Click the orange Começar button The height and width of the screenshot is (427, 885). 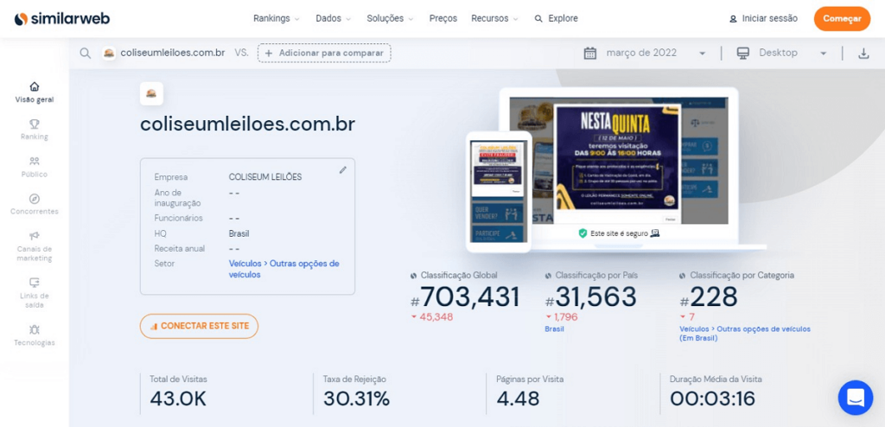[x=842, y=19]
